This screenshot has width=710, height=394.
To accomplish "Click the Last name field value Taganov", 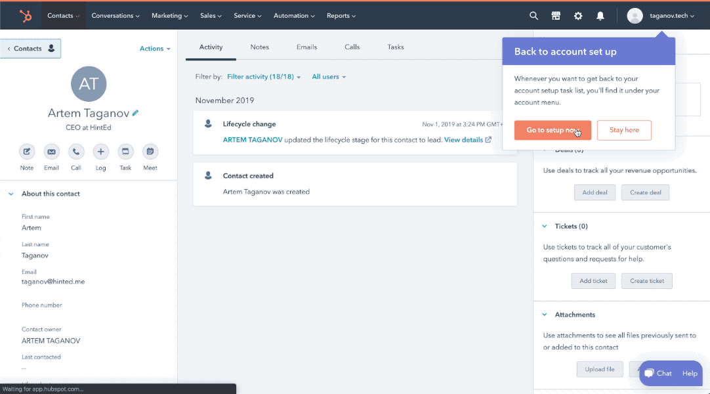I will click(x=35, y=255).
